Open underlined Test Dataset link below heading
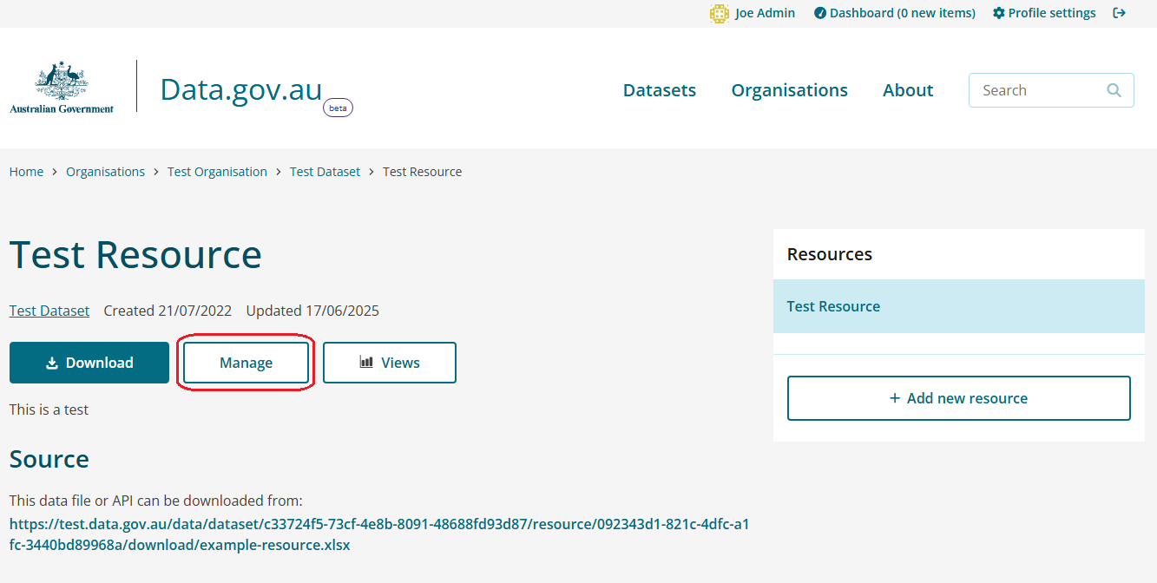Image resolution: width=1157 pixels, height=583 pixels. point(49,311)
